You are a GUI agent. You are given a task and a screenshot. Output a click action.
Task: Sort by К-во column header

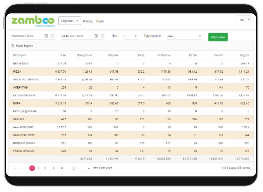pyautogui.click(x=63, y=55)
